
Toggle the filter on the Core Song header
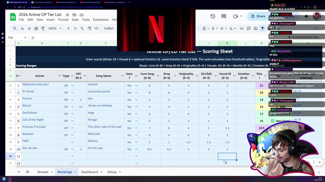click(158, 76)
